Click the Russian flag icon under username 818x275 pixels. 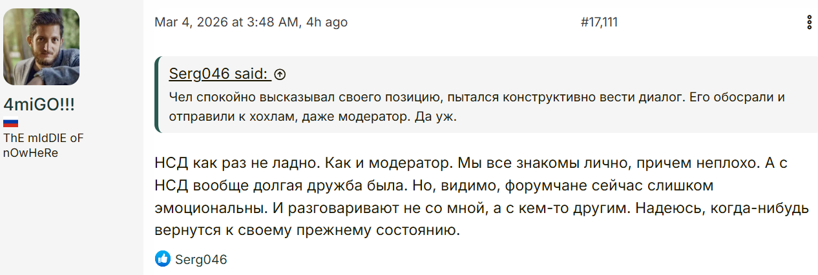11,123
